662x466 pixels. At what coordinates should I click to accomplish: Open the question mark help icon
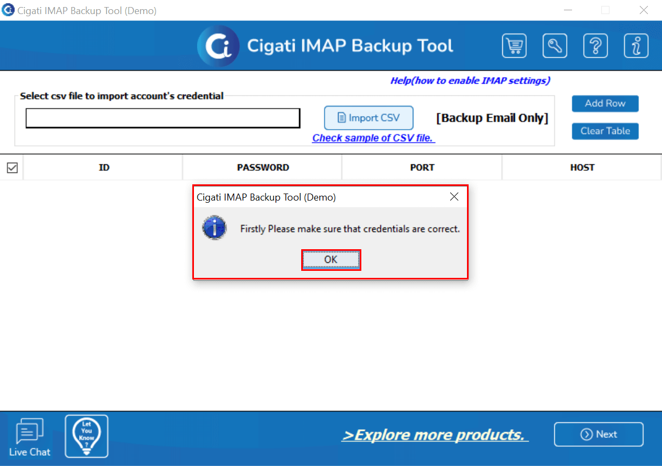pos(595,46)
